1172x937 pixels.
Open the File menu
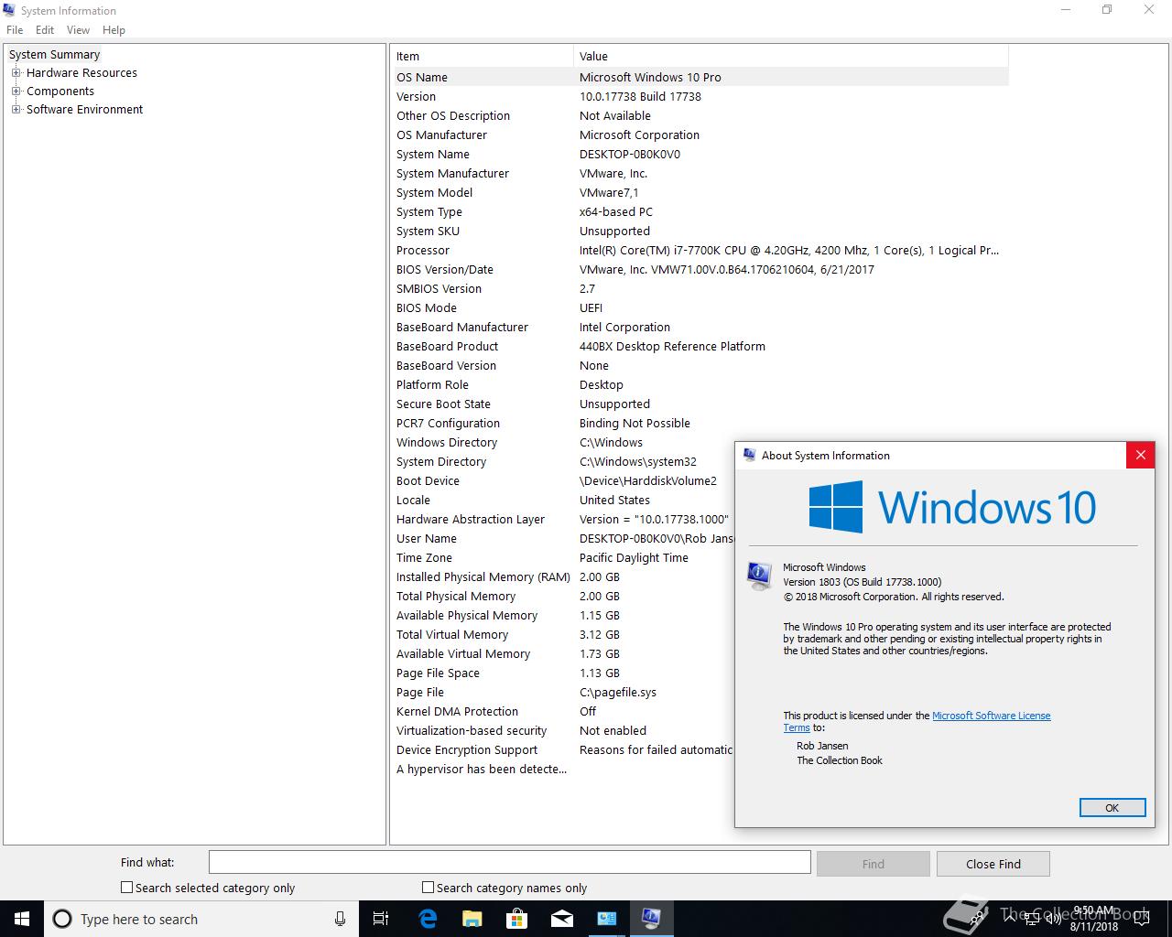[x=15, y=29]
